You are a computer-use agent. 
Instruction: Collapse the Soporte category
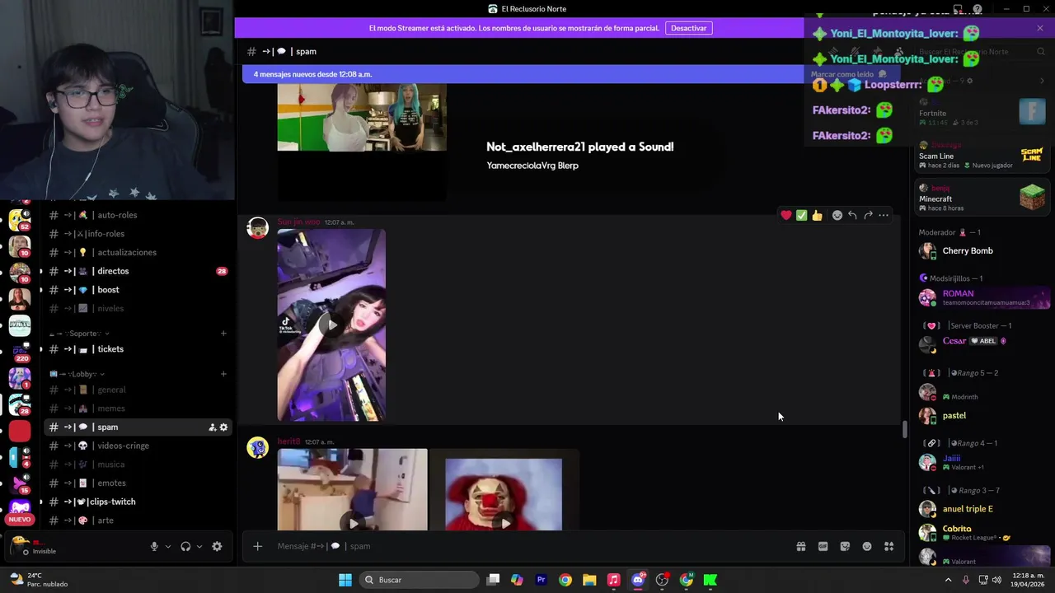click(80, 334)
